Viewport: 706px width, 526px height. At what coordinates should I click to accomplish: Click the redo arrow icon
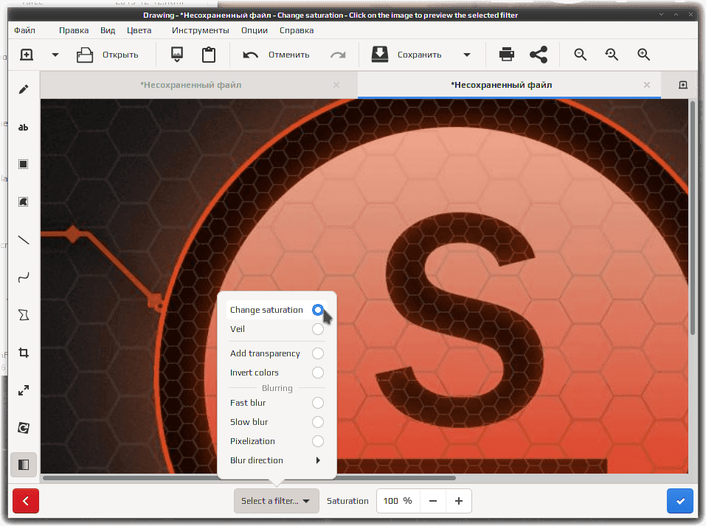[338, 55]
